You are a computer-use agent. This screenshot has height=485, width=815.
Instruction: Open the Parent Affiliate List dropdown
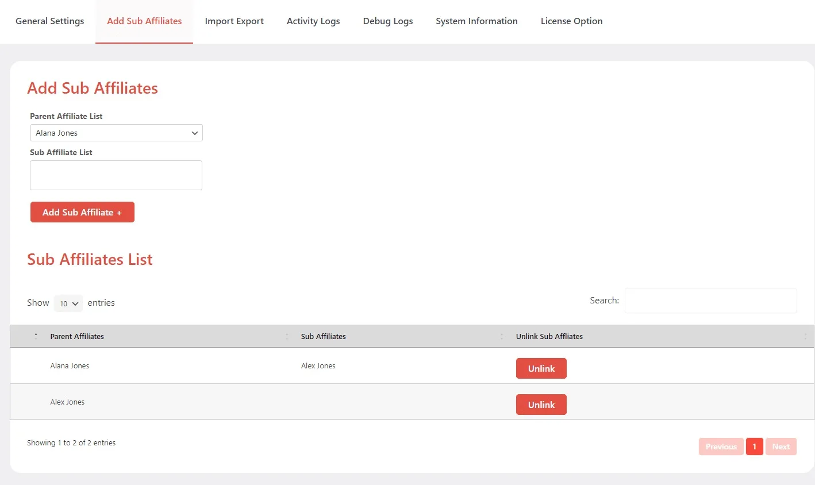click(116, 133)
